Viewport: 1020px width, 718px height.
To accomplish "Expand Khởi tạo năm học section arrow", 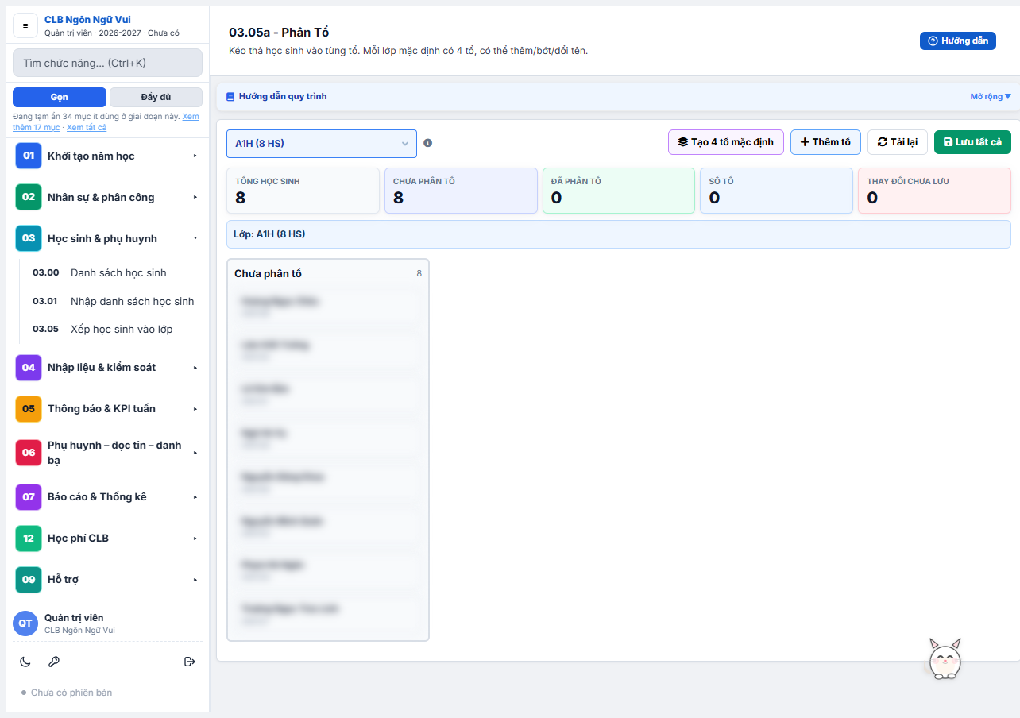I will point(195,156).
